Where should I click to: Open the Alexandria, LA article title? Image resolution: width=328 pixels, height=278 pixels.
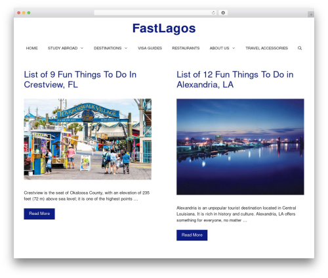(x=235, y=80)
